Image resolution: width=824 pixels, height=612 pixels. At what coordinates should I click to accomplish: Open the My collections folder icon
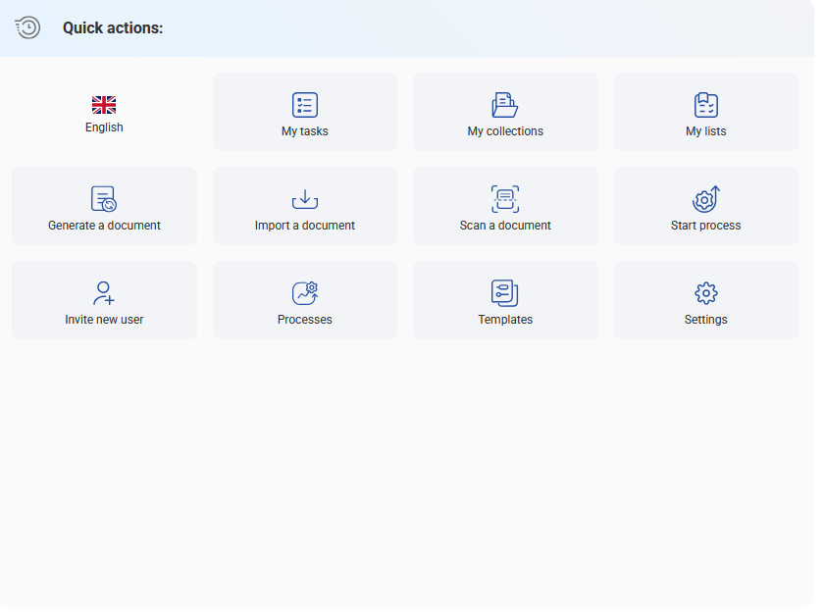point(505,105)
